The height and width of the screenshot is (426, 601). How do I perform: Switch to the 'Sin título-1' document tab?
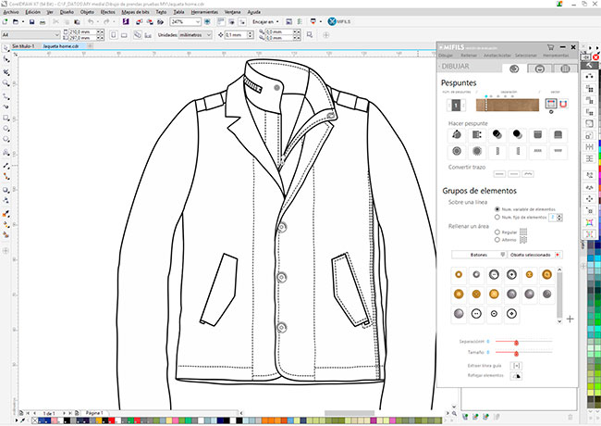[21, 45]
